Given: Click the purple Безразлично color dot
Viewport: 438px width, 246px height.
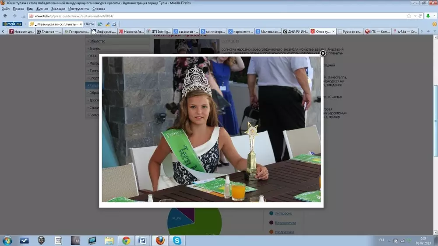Looking at the screenshot, I should (271, 222).
